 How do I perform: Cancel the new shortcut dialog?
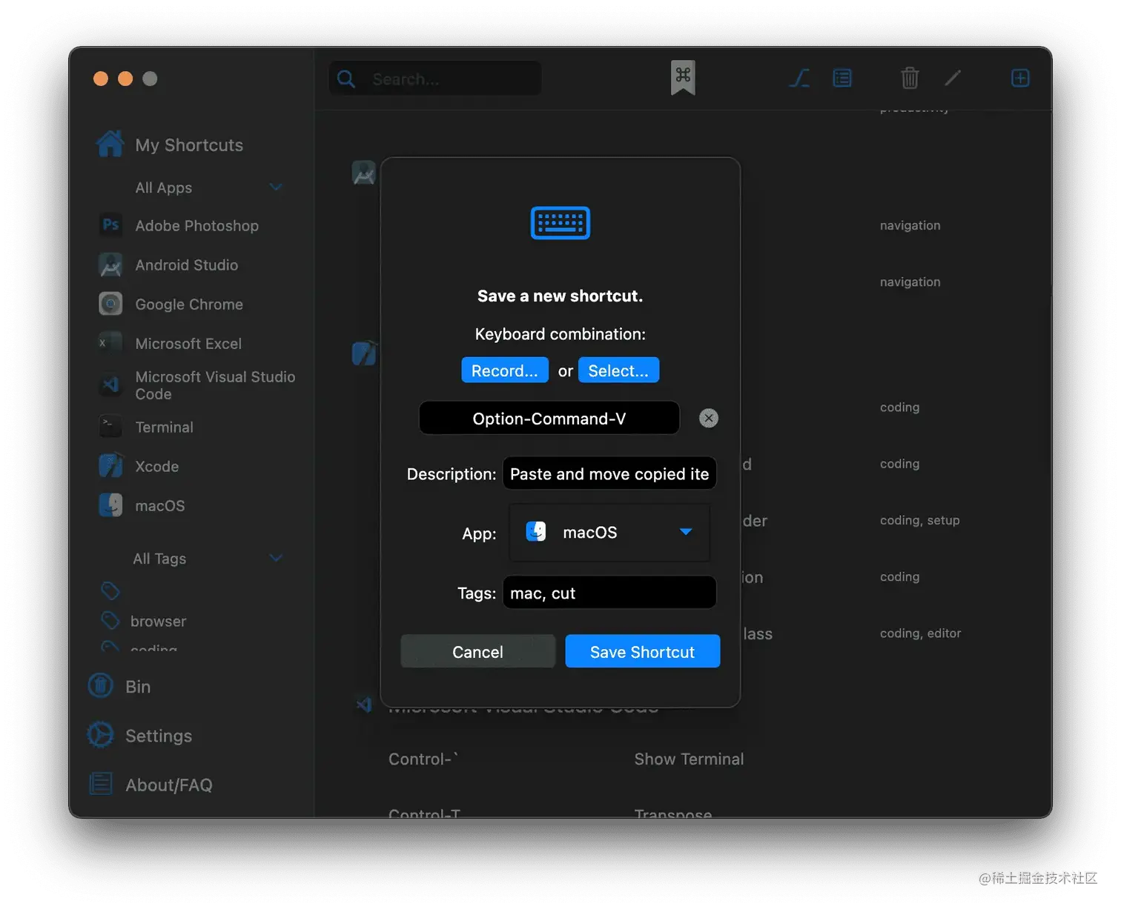(477, 651)
